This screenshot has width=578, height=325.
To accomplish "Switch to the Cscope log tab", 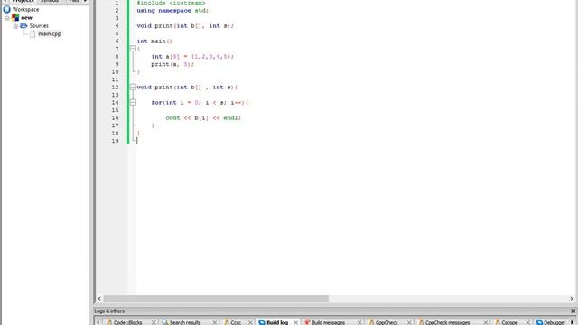I will pyautogui.click(x=509, y=322).
